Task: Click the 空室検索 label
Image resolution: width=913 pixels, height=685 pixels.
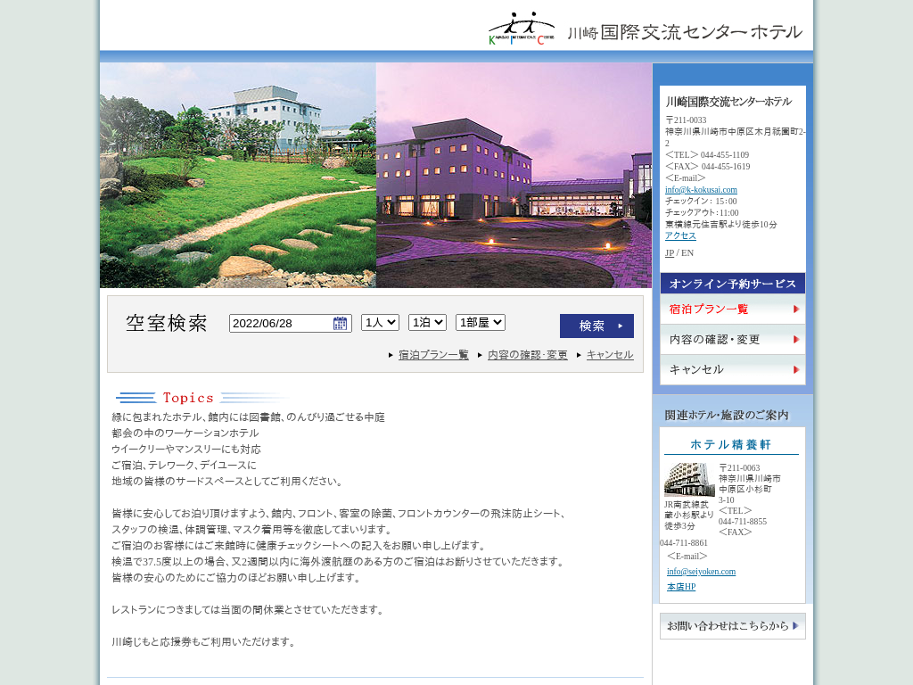Action: [167, 323]
